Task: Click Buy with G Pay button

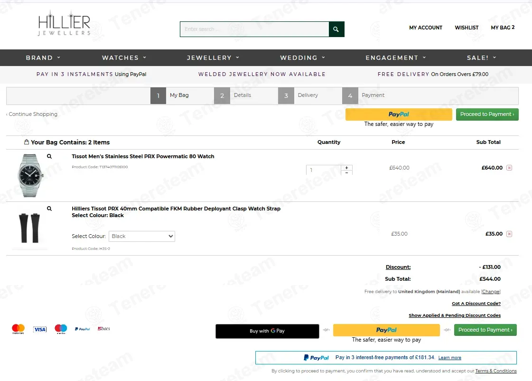Action: (x=267, y=331)
